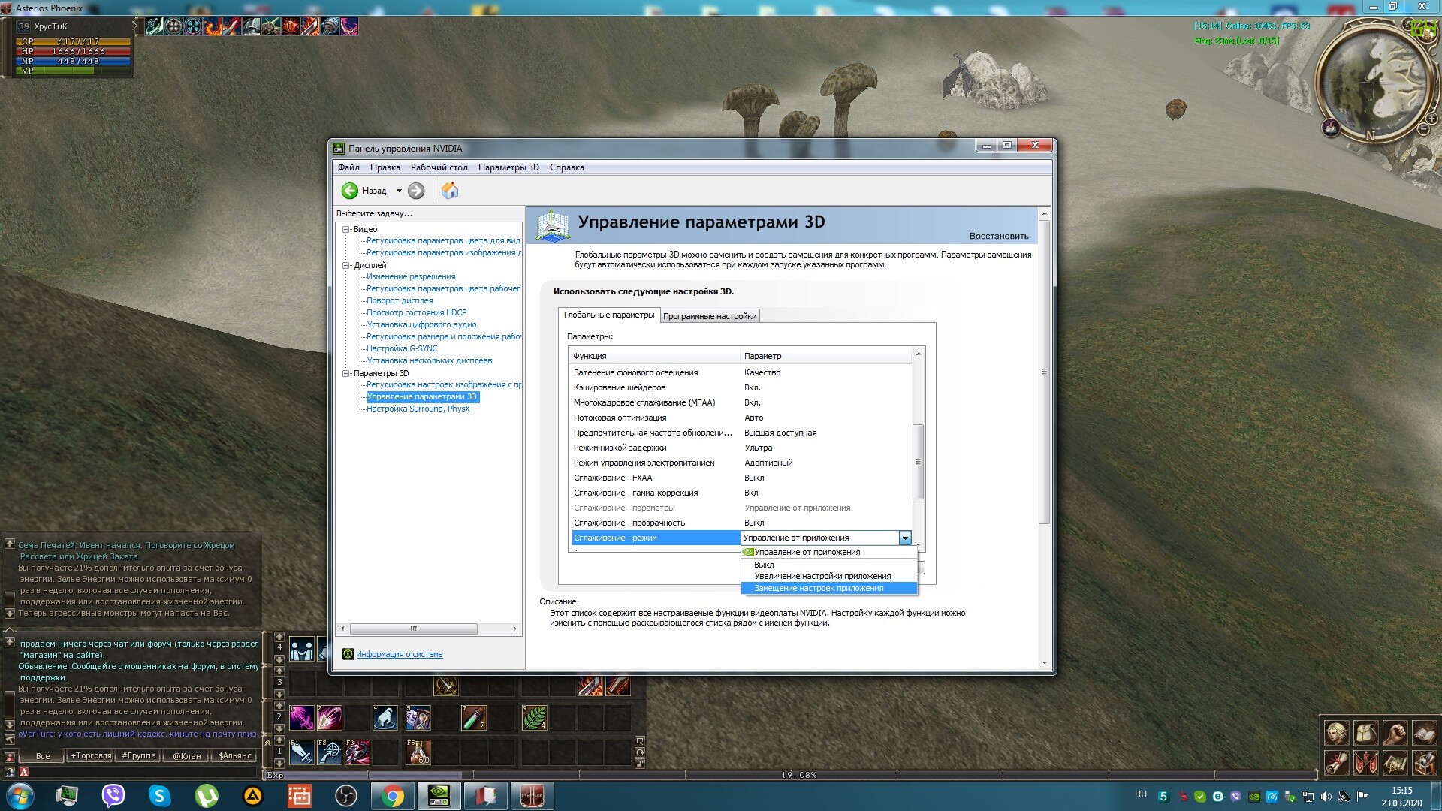Select Настройка G-SYNC in task tree
The width and height of the screenshot is (1442, 811).
click(401, 348)
